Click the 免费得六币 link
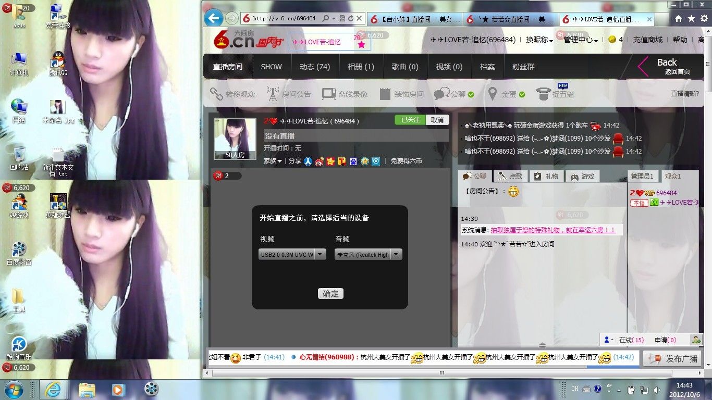The width and height of the screenshot is (712, 400). coord(406,161)
